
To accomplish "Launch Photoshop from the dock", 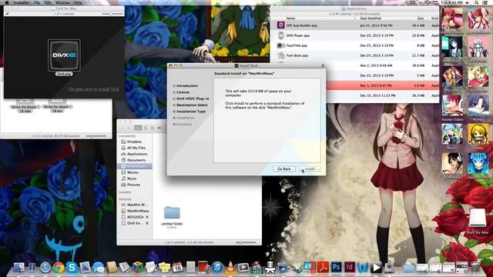I will click(x=336, y=267).
